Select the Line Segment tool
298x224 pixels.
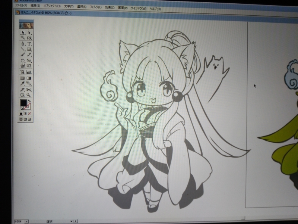[x=23, y=49]
